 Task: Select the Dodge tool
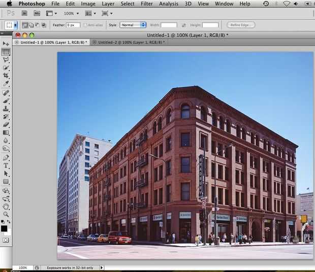click(x=6, y=149)
